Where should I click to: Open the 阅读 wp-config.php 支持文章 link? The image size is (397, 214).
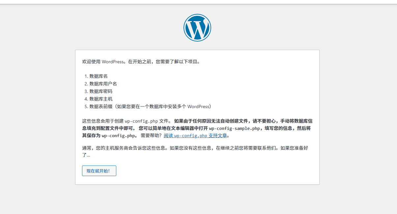[195, 136]
